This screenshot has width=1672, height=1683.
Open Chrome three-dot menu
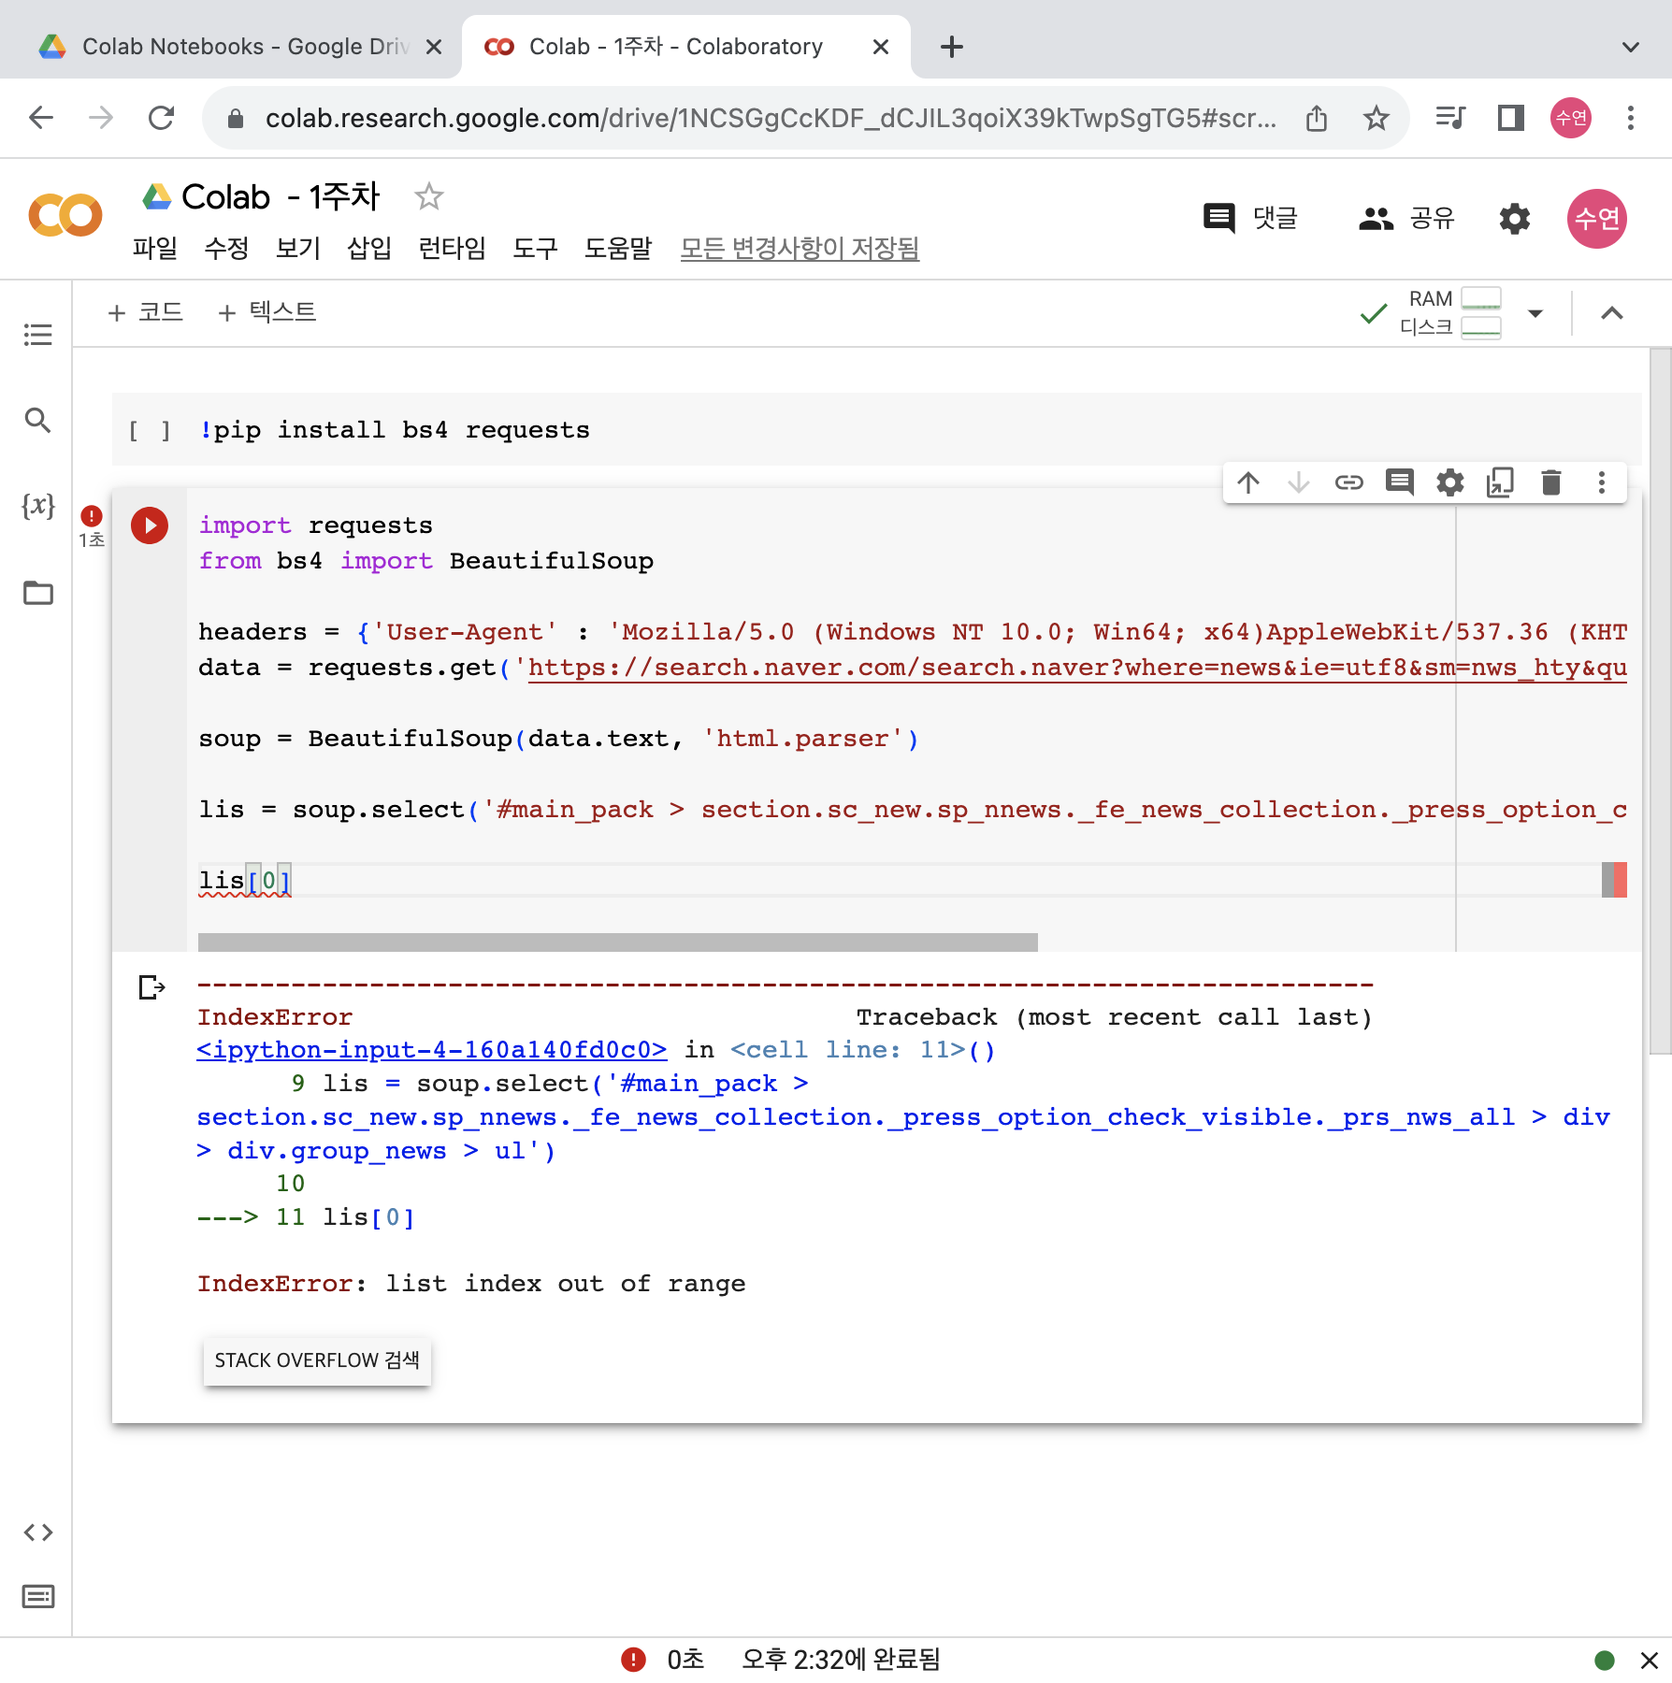click(1631, 118)
